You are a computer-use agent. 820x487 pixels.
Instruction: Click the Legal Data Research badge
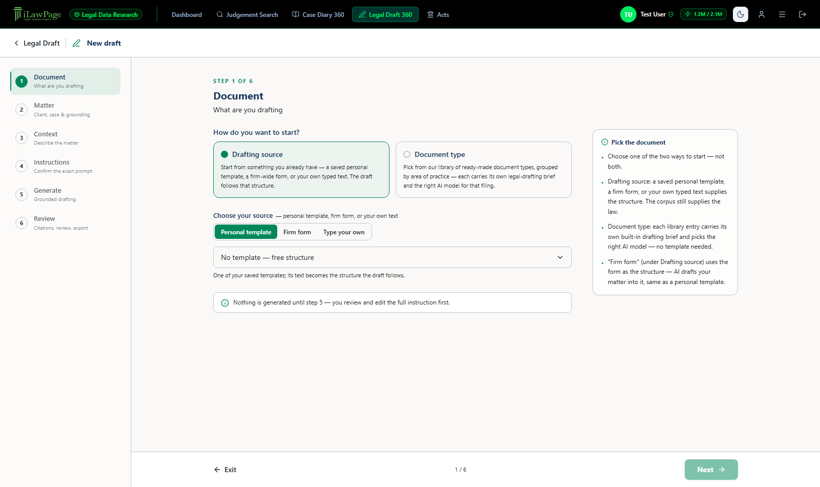[x=106, y=14]
